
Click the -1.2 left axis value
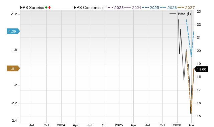(x=14, y=14)
